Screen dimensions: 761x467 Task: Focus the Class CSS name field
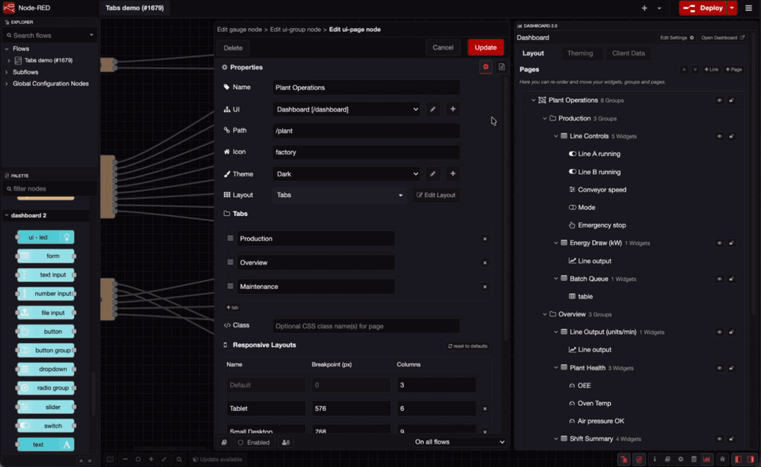[366, 326]
